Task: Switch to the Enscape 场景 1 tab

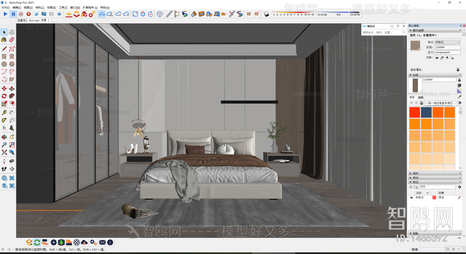Action: [x=39, y=20]
